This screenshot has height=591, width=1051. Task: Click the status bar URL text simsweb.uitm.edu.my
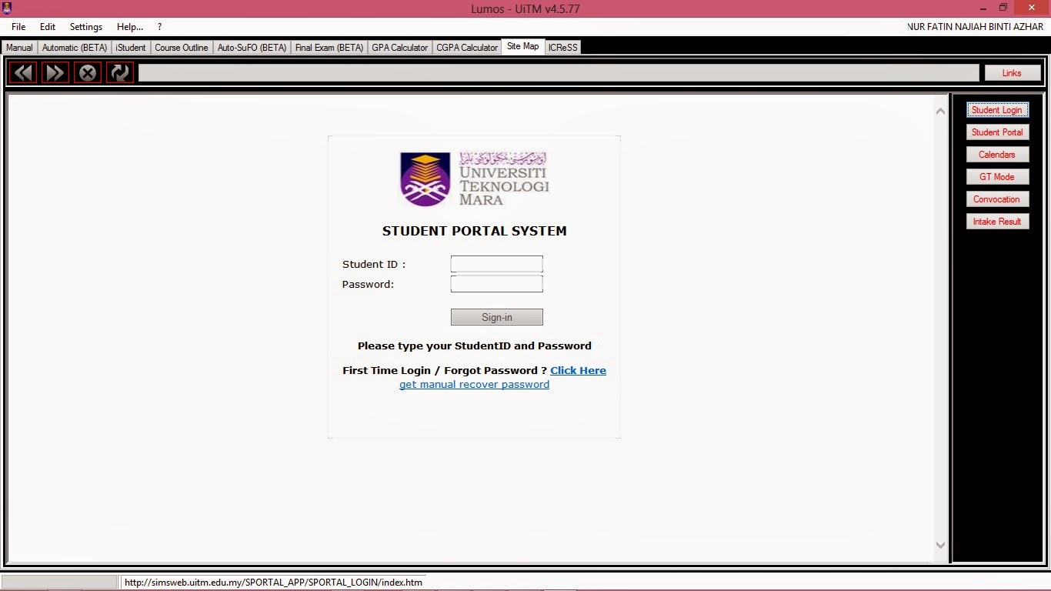click(x=273, y=583)
